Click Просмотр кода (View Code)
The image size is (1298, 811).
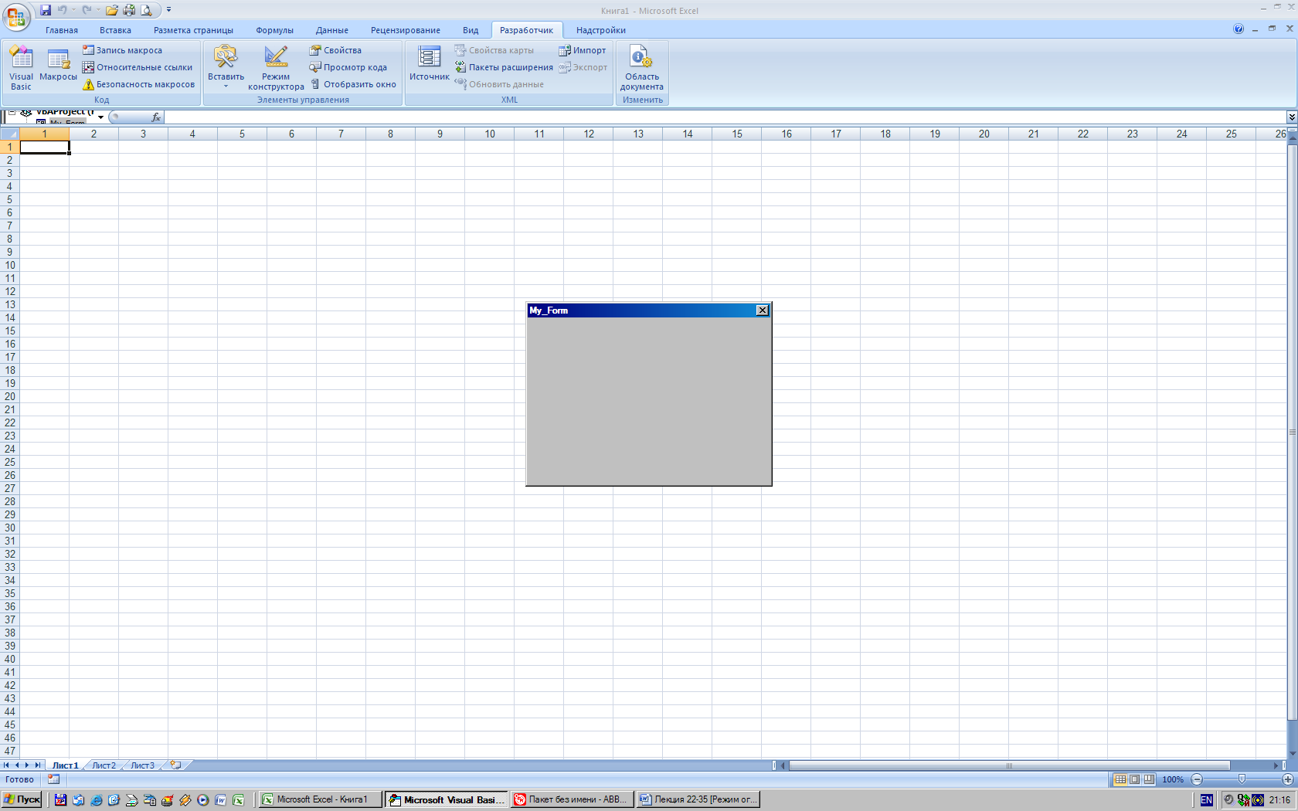[x=348, y=67]
